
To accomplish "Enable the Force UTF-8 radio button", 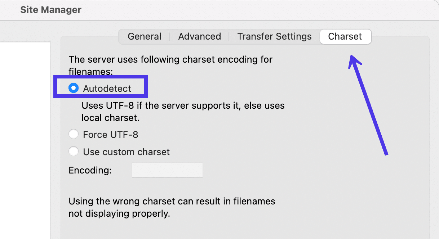I will pyautogui.click(x=74, y=135).
